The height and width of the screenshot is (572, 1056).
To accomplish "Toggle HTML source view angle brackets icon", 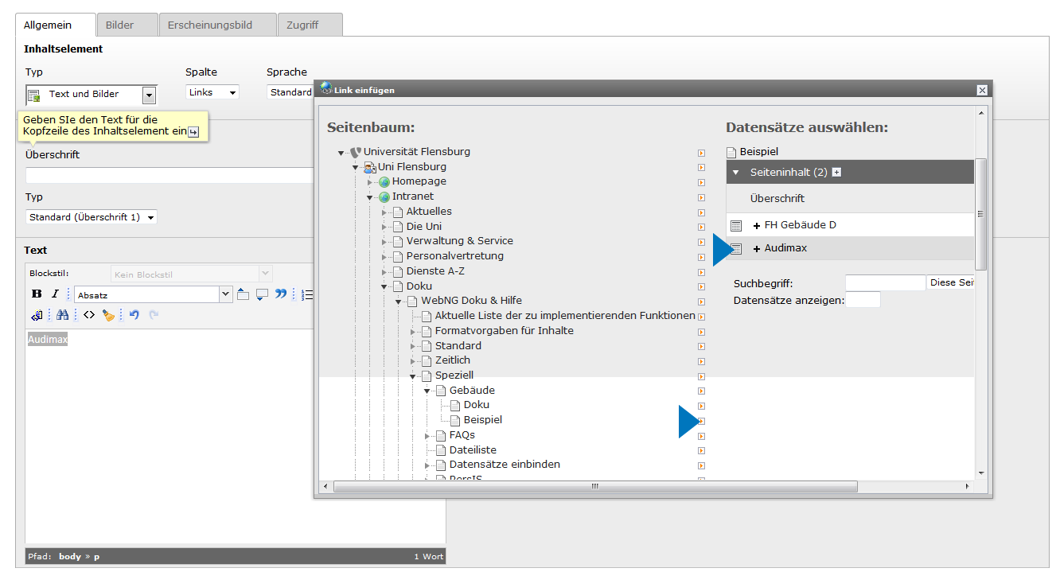I will pos(89,315).
